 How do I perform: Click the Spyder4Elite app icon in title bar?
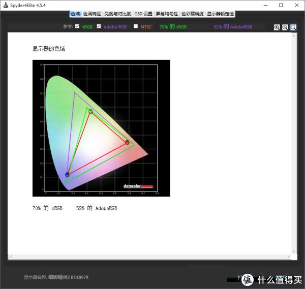click(6, 5)
